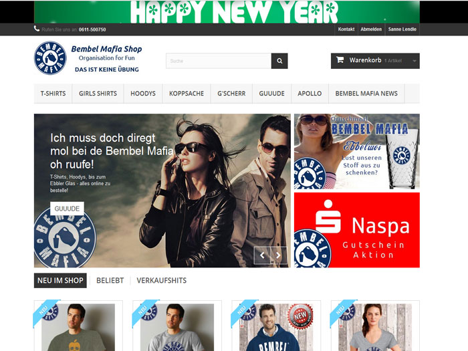The image size is (468, 351).
Task: Go to next slide arrow
Action: pyautogui.click(x=279, y=255)
